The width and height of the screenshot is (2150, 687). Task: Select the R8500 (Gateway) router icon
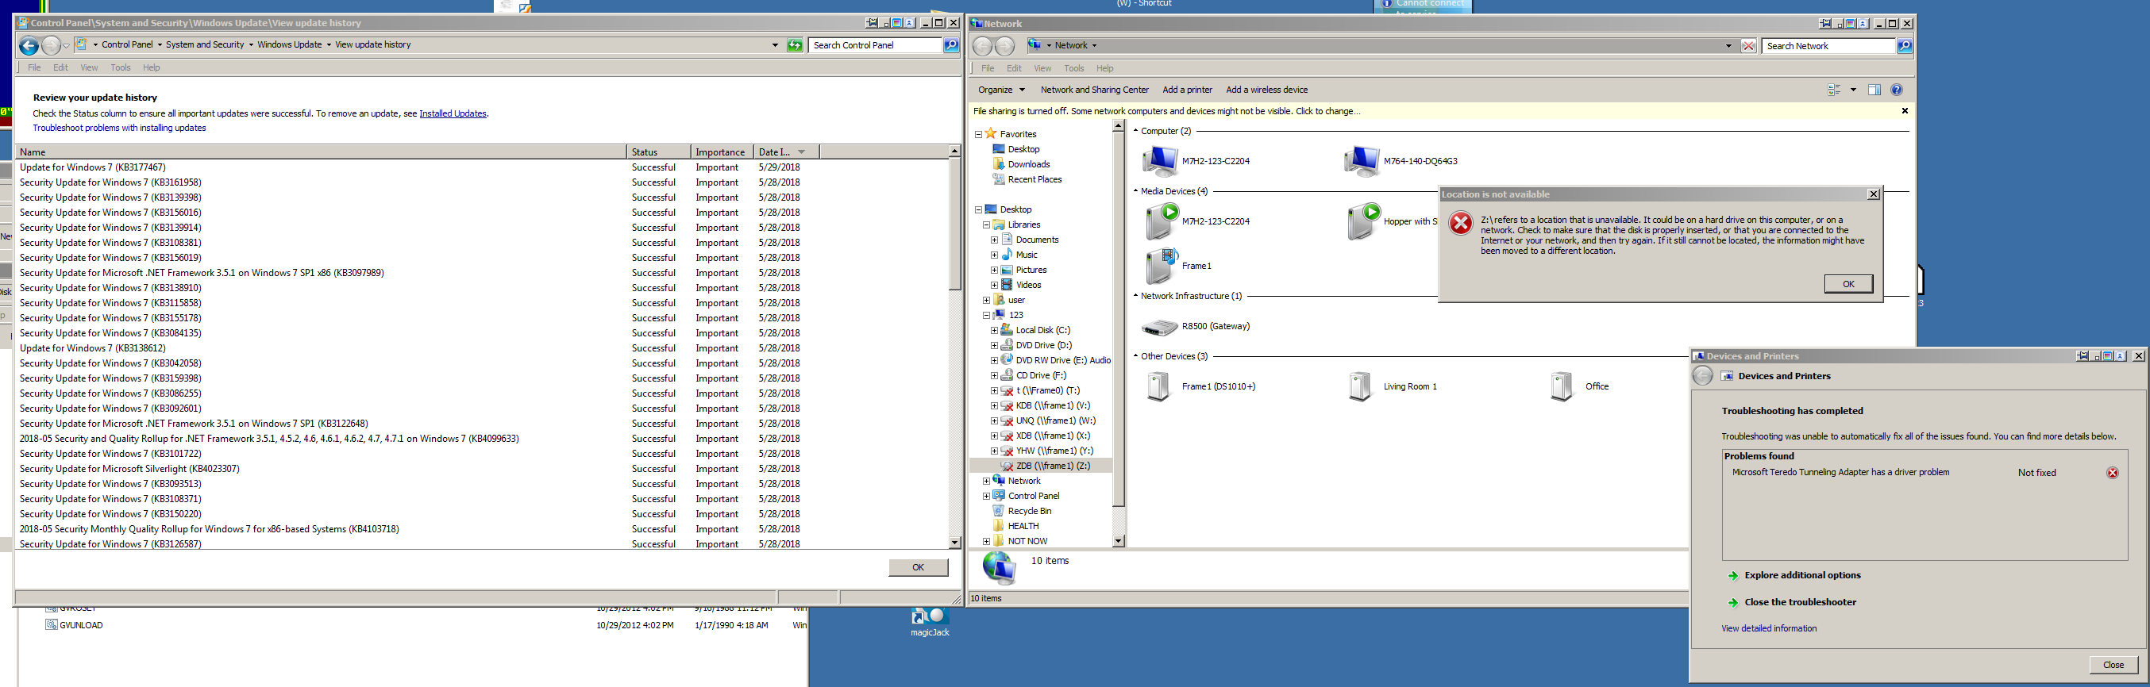[x=1159, y=327]
